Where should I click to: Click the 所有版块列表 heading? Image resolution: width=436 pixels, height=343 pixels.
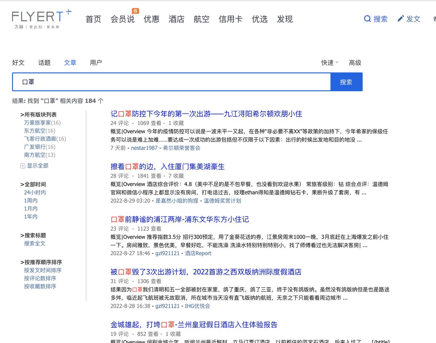click(39, 114)
